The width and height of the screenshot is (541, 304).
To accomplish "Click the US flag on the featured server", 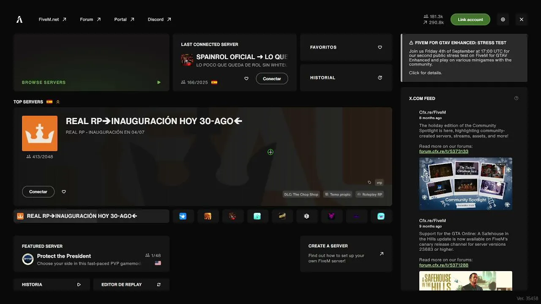I will coord(158,263).
